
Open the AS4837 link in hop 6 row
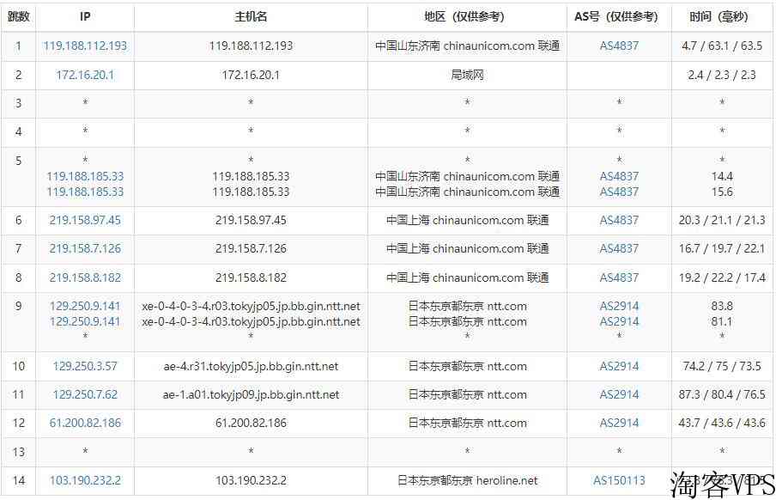619,220
